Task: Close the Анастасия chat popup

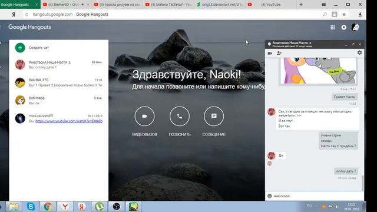Action: pos(360,45)
